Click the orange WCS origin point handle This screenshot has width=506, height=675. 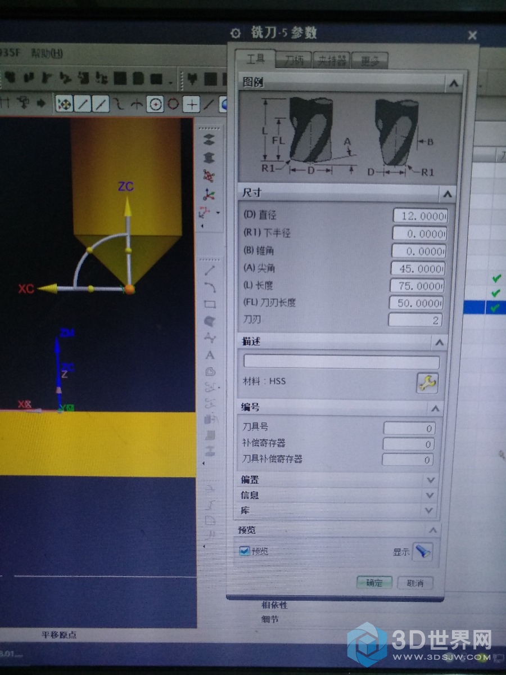click(130, 289)
